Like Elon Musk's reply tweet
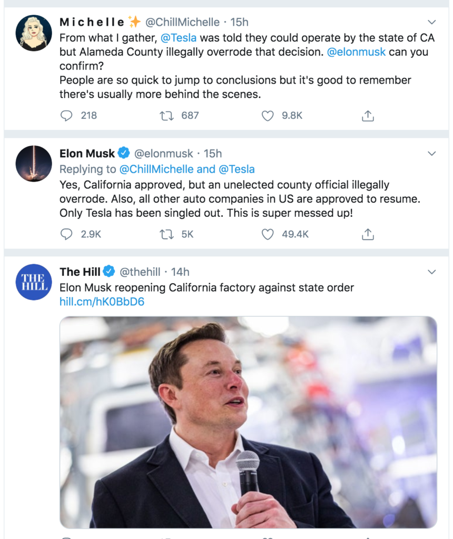The width and height of the screenshot is (453, 539). (x=267, y=234)
